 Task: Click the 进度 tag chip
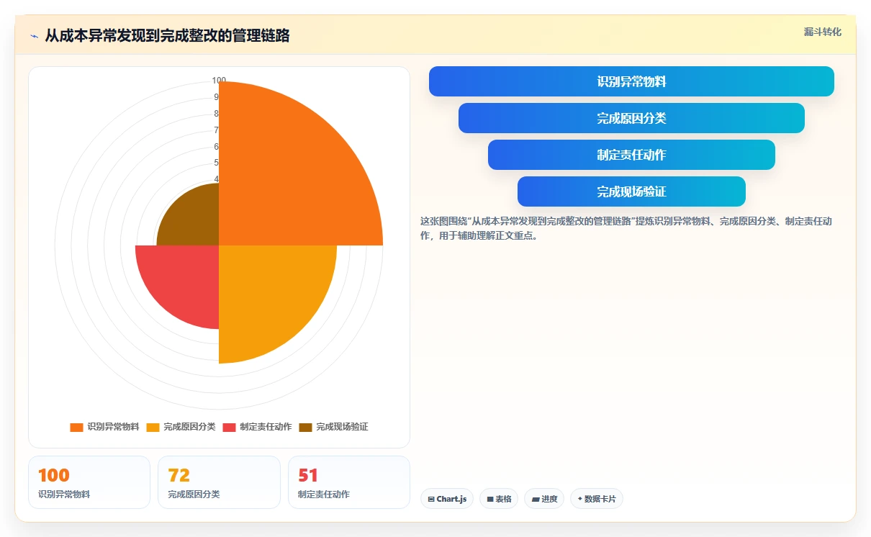point(544,499)
